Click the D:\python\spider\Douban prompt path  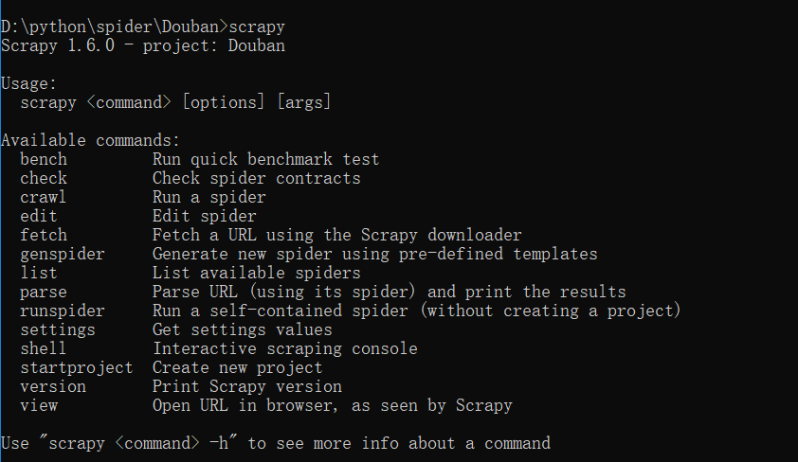114,27
